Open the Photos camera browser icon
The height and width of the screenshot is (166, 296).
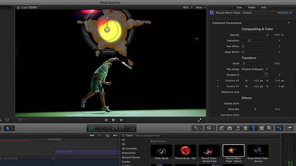229,128
